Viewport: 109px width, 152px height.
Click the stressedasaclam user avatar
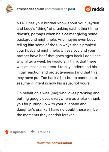(x=9, y=9)
